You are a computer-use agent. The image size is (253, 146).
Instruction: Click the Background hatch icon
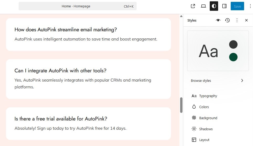194,118
